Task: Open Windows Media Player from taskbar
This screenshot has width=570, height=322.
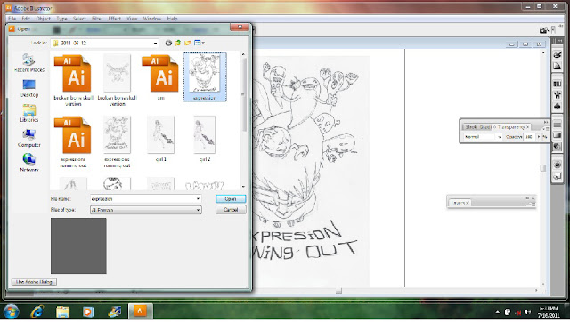Action: (88, 311)
